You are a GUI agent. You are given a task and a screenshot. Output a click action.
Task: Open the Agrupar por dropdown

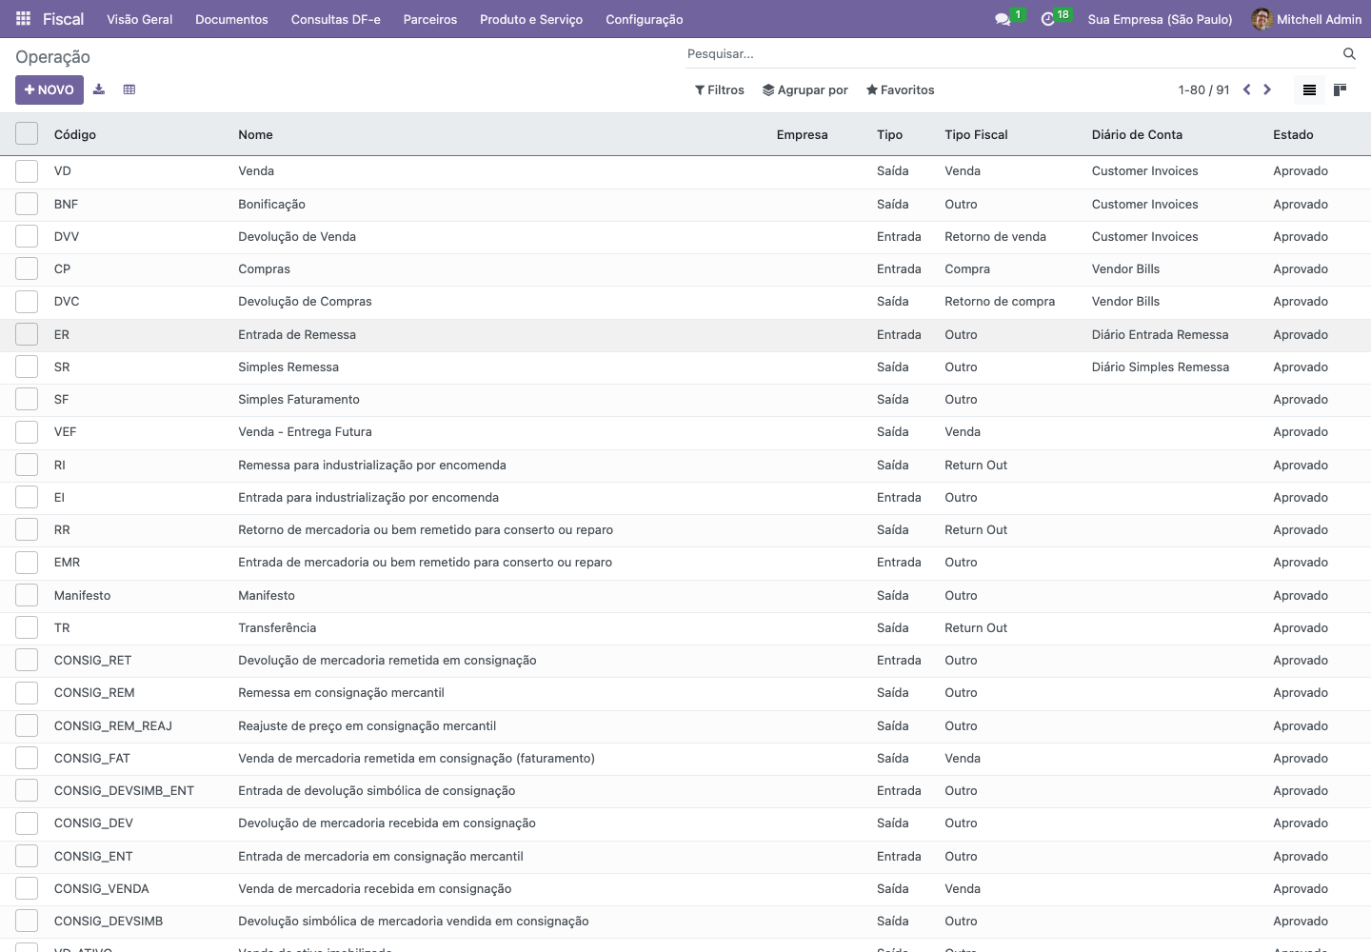point(805,89)
